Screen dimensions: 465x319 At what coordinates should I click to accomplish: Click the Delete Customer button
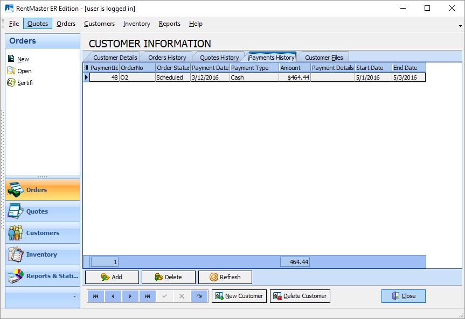point(300,296)
